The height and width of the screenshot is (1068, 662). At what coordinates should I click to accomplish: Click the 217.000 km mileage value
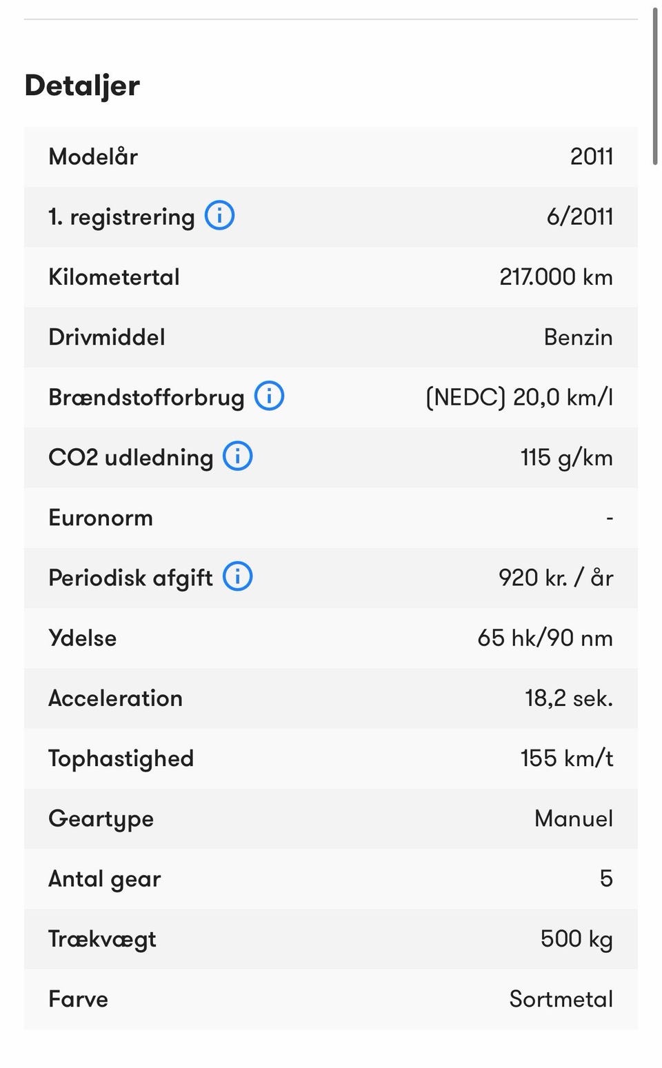(556, 277)
